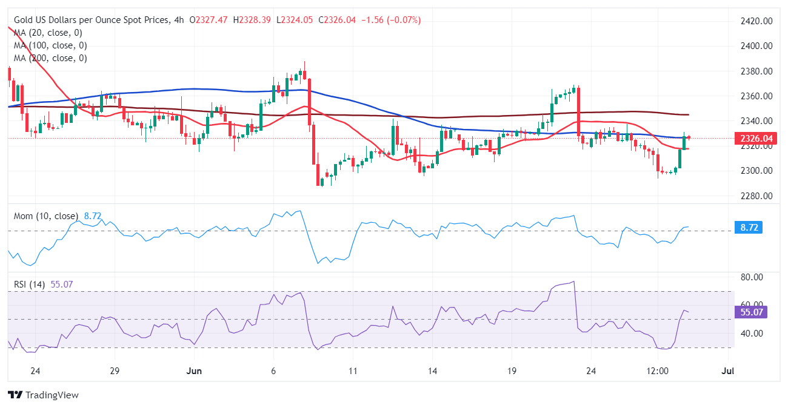Click the Gold US Dollars per Ounce title

pyautogui.click(x=90, y=20)
